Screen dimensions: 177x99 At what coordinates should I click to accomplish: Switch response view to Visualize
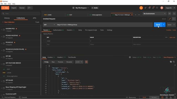[x=69, y=62]
